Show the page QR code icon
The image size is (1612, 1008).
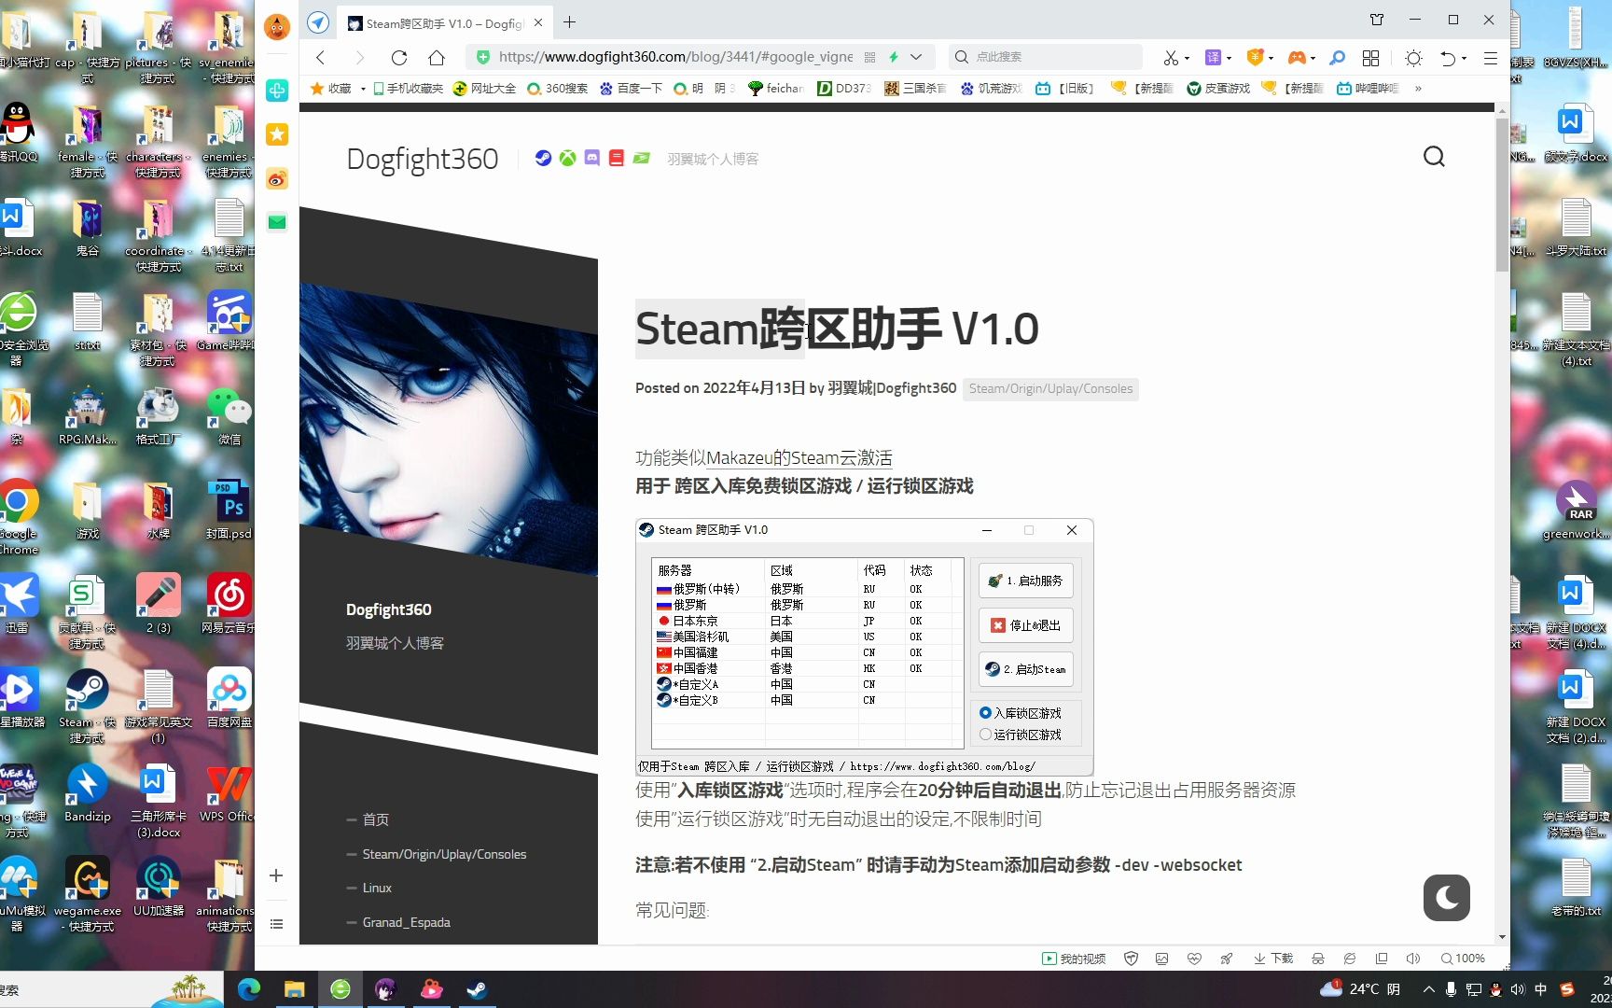click(x=869, y=57)
